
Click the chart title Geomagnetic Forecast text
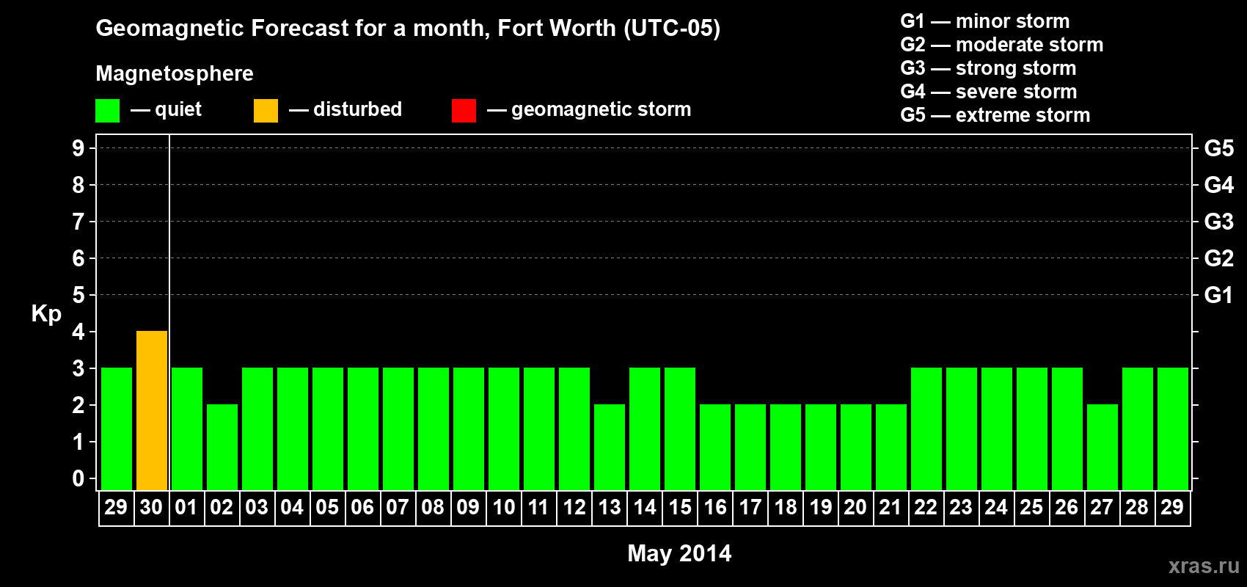click(x=408, y=28)
